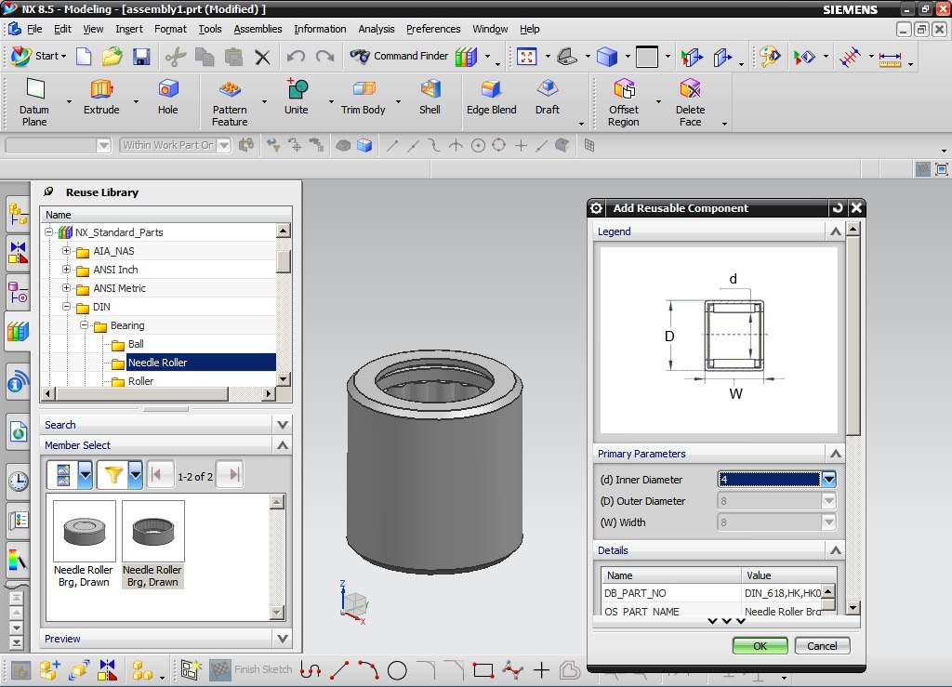
Task: Collapse the Primary Parameters section
Action: pos(836,454)
